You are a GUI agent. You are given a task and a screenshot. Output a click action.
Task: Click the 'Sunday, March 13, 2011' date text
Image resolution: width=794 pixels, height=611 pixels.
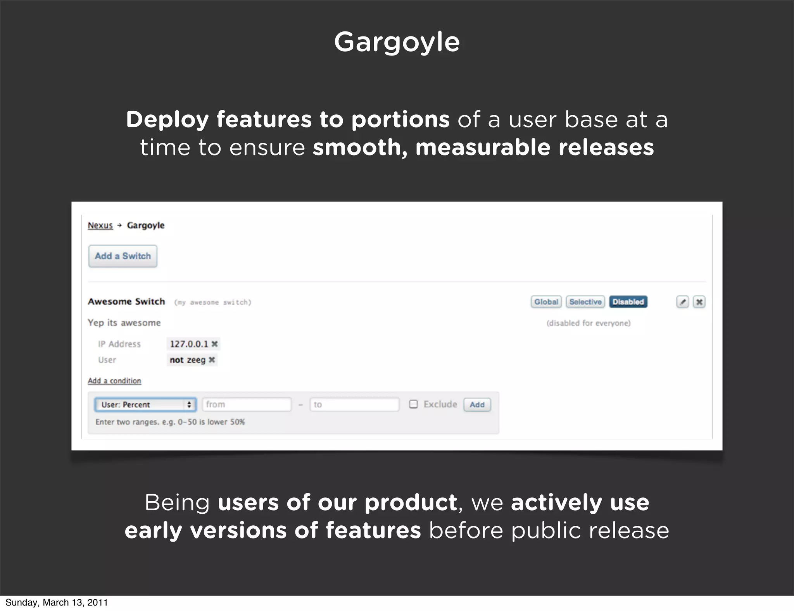pos(57,602)
